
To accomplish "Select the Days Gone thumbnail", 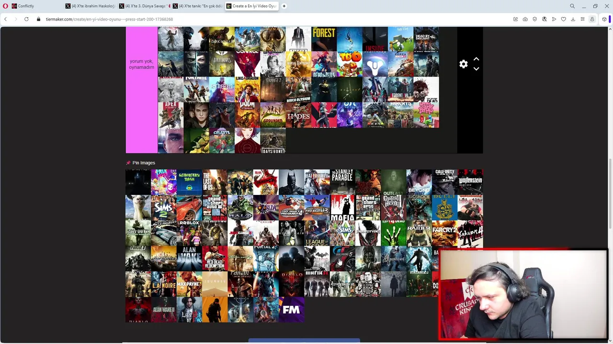I will pos(273,140).
